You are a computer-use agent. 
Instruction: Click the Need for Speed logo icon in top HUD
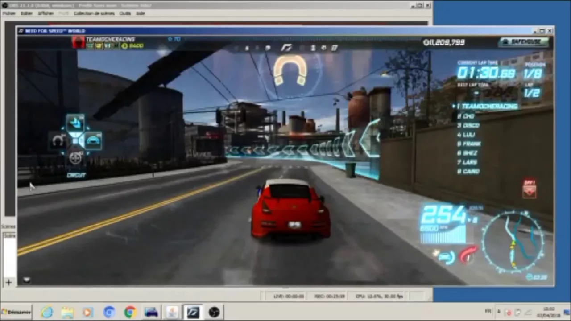point(286,48)
